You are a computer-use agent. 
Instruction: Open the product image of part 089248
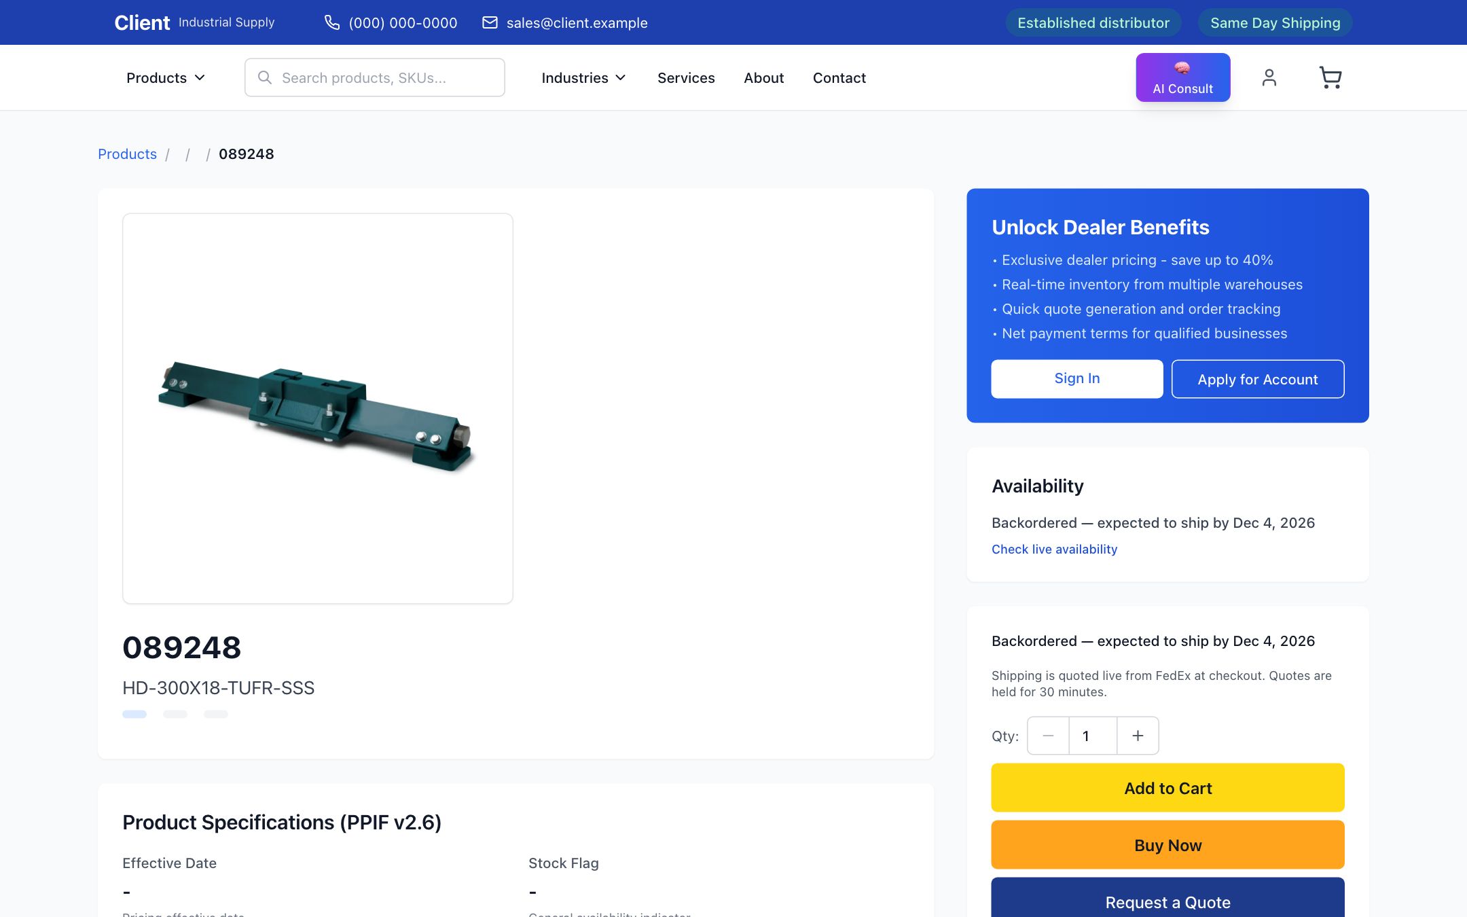coord(318,408)
